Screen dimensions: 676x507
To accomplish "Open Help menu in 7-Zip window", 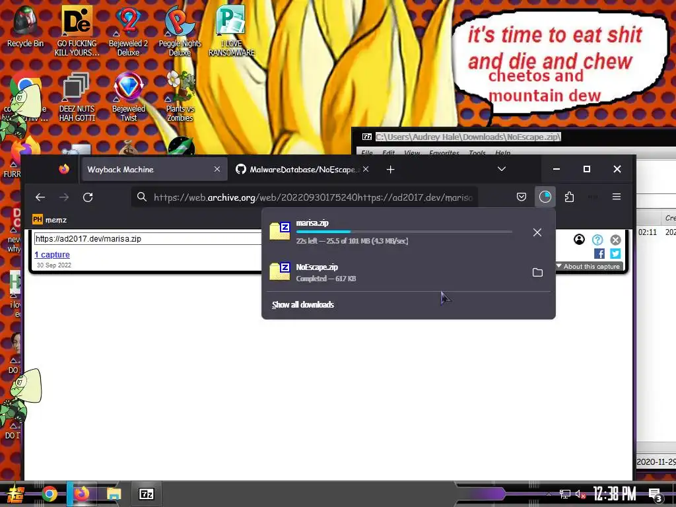I will (502, 152).
